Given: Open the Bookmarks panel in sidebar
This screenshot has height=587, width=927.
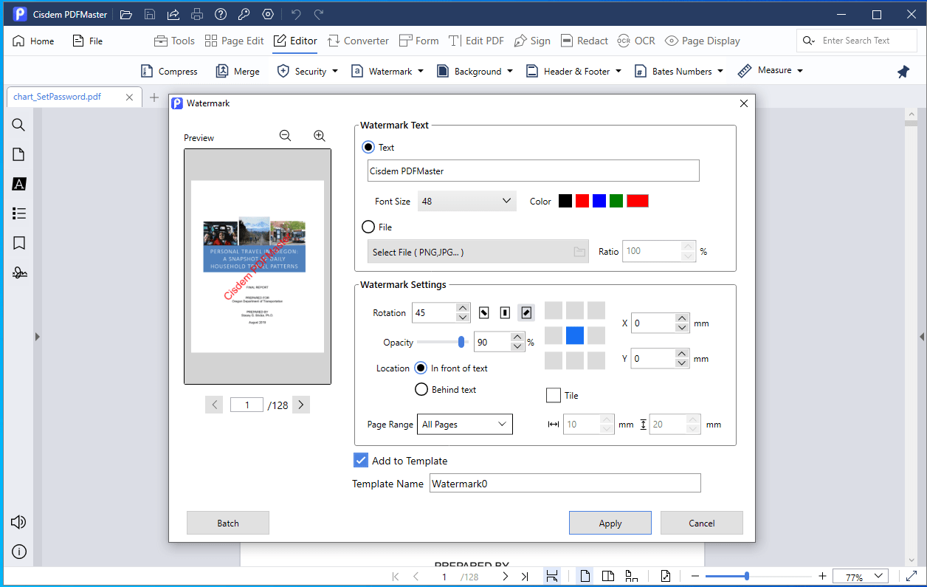Looking at the screenshot, I should point(19,243).
